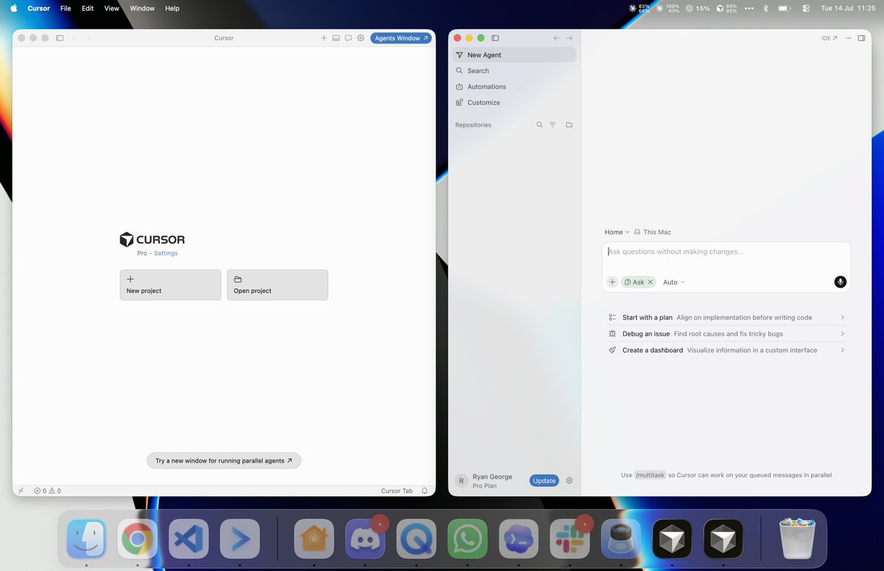884x571 pixels.
Task: Click the chevron on Create a dashboard row
Action: coord(842,350)
